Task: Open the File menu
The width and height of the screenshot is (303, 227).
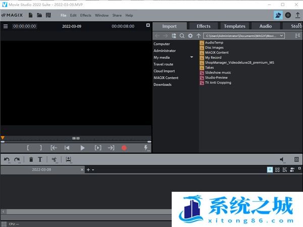Action: pos(64,15)
